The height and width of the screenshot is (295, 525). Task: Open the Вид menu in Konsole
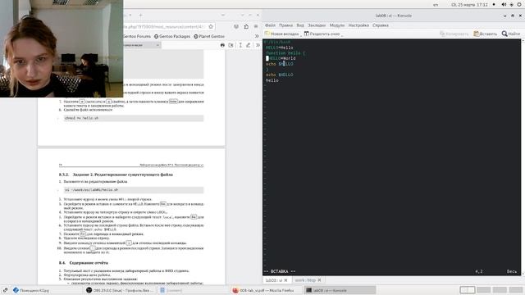pyautogui.click(x=300, y=25)
